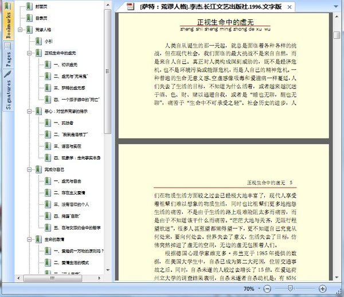Click the 封面页 bookmark icon
This screenshot has width=344, height=297.
[28, 7]
